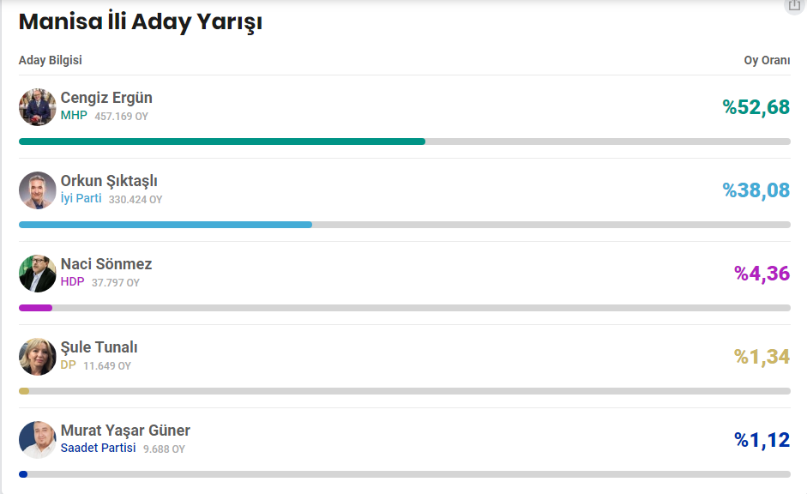Open Murat Yaşar Güner's profile photo
Screen dimensions: 807x494
pyautogui.click(x=38, y=440)
